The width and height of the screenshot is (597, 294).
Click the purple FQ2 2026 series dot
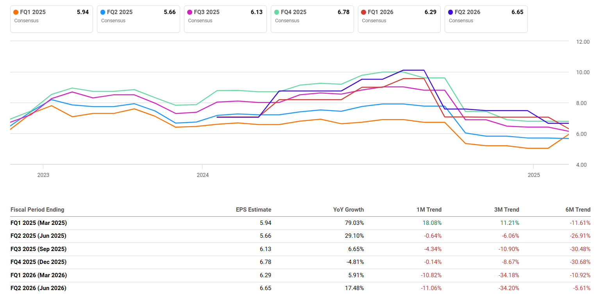(450, 12)
